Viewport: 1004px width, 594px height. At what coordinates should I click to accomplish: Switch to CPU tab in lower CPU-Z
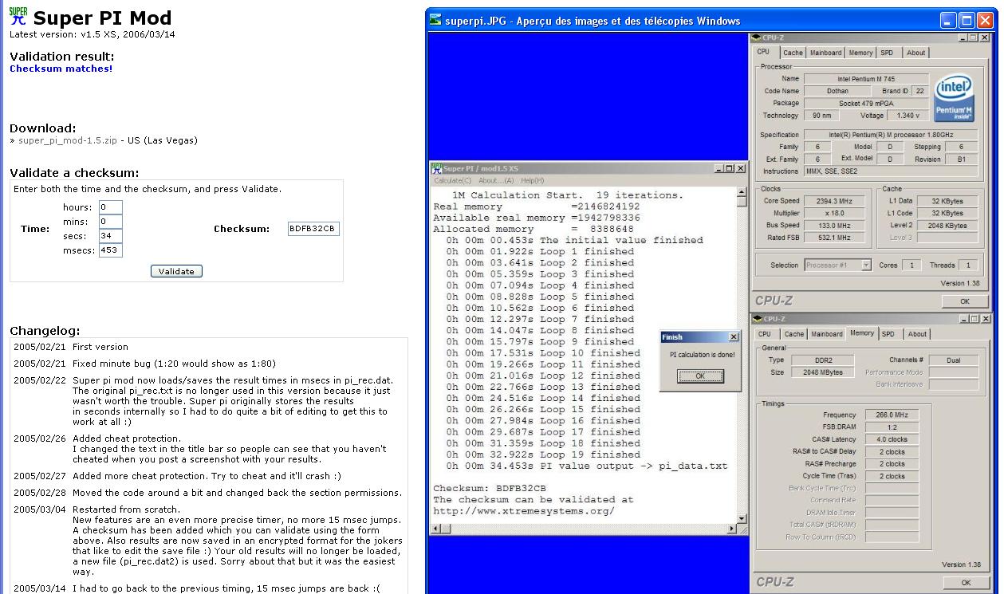click(764, 334)
